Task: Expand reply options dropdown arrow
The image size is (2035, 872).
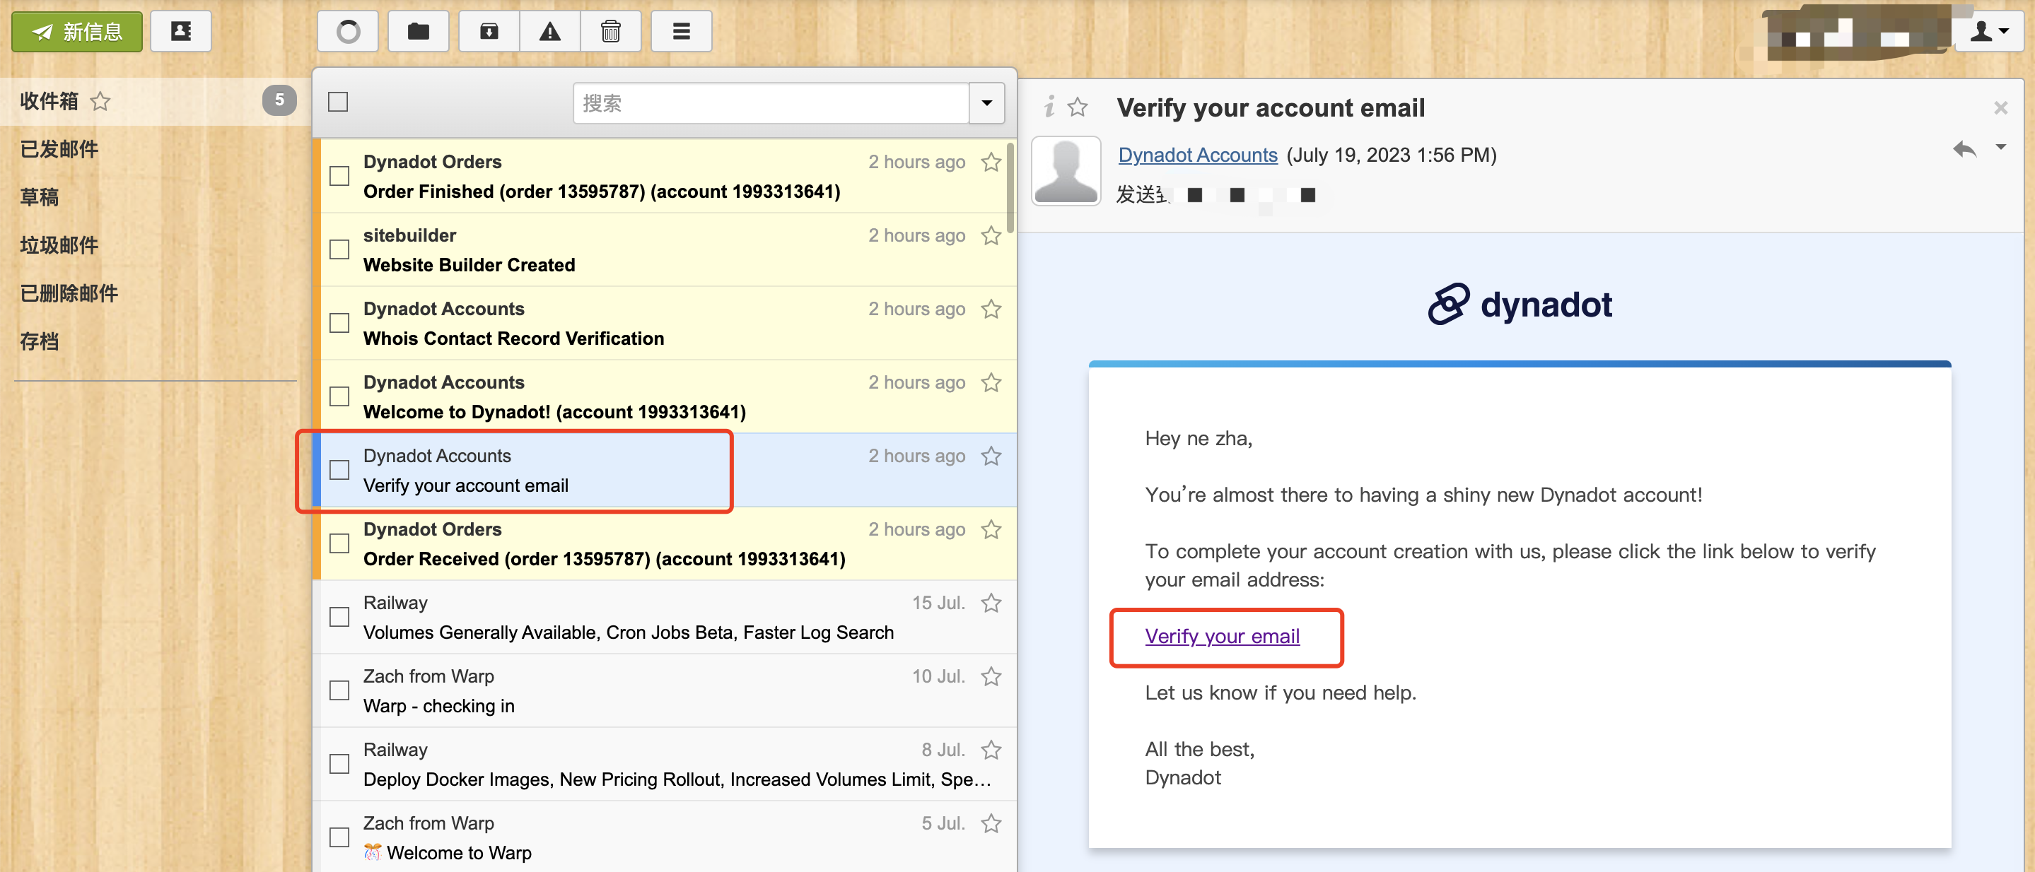Action: pos(2001,147)
